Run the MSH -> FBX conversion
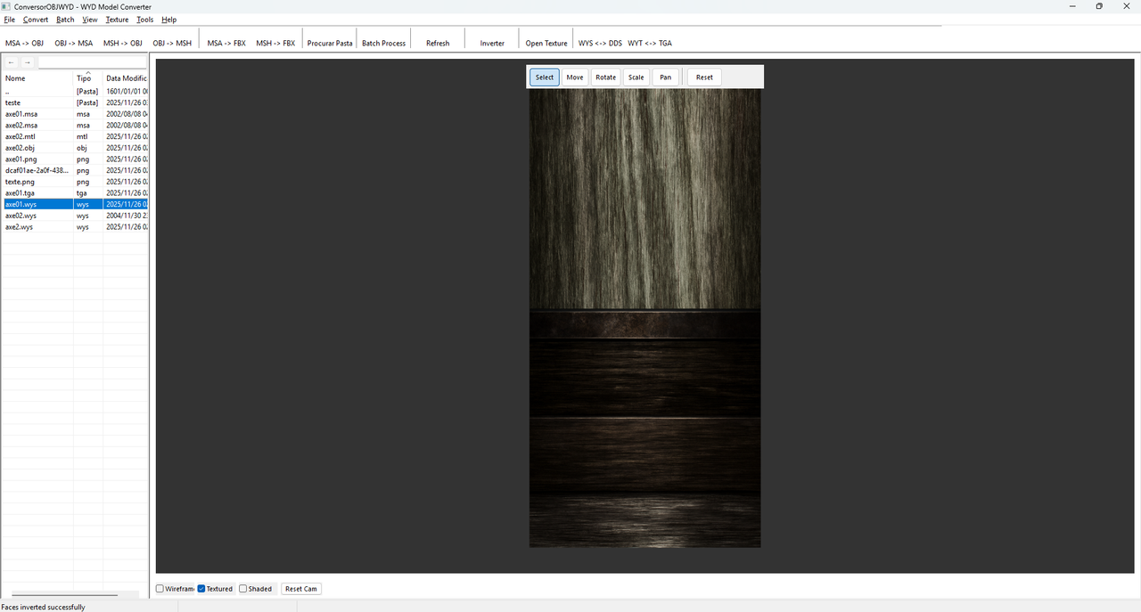 tap(275, 43)
